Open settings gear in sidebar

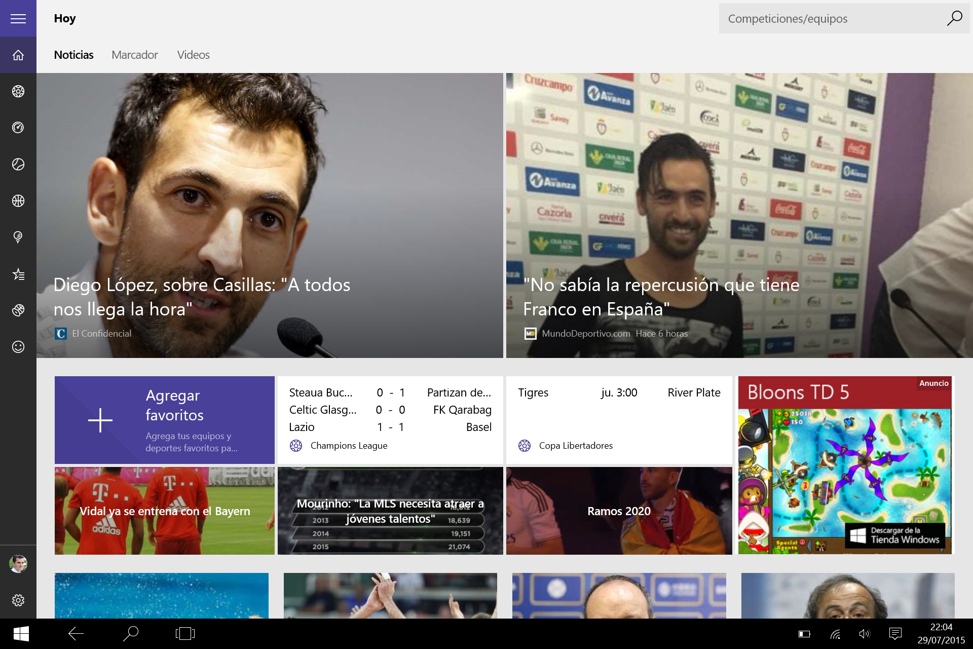(x=18, y=600)
